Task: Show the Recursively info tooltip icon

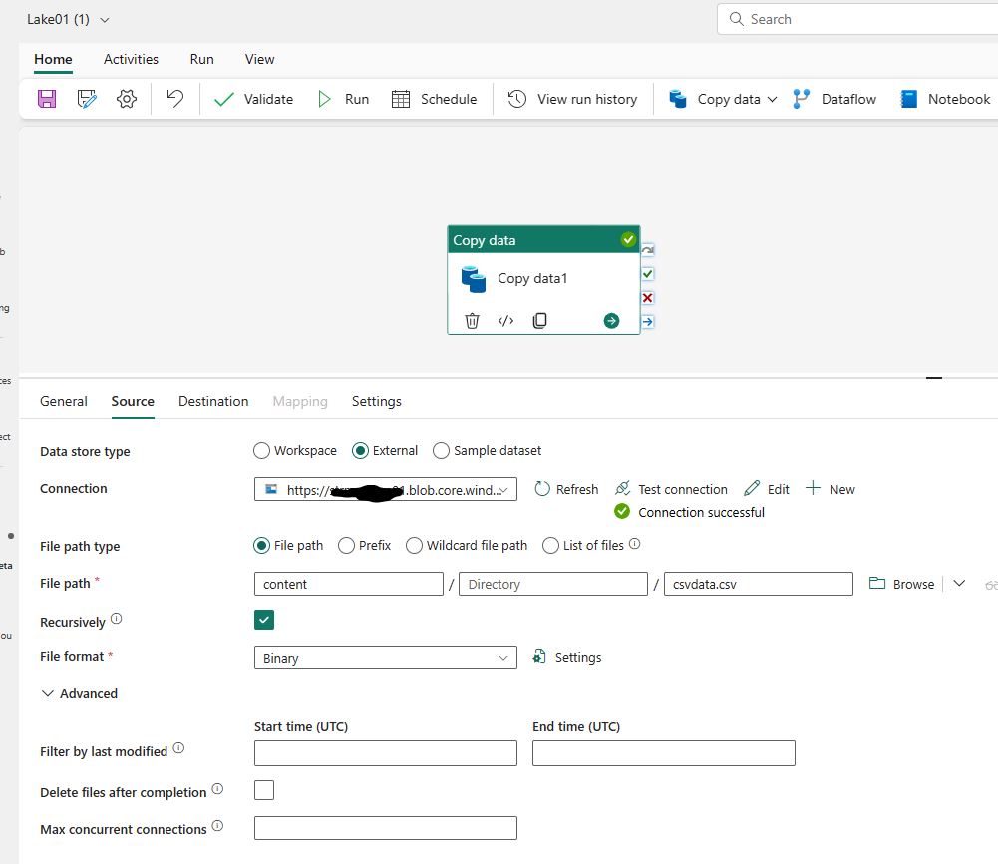Action: tap(117, 619)
